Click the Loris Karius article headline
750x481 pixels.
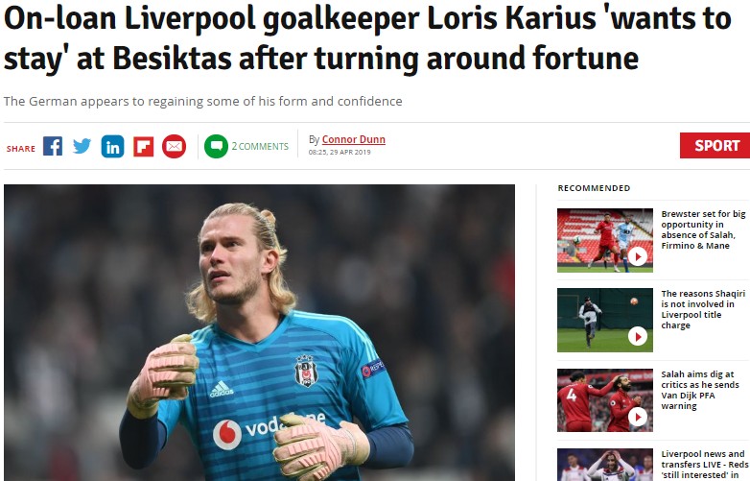click(367, 38)
